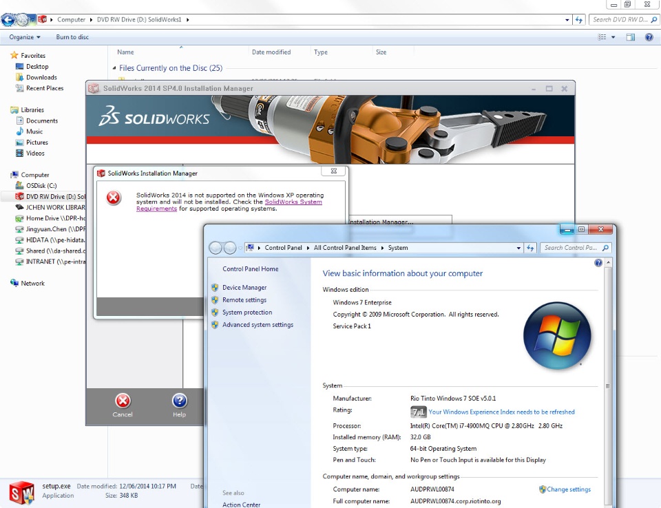Click Burn to disc in Explorer toolbar

(x=72, y=37)
